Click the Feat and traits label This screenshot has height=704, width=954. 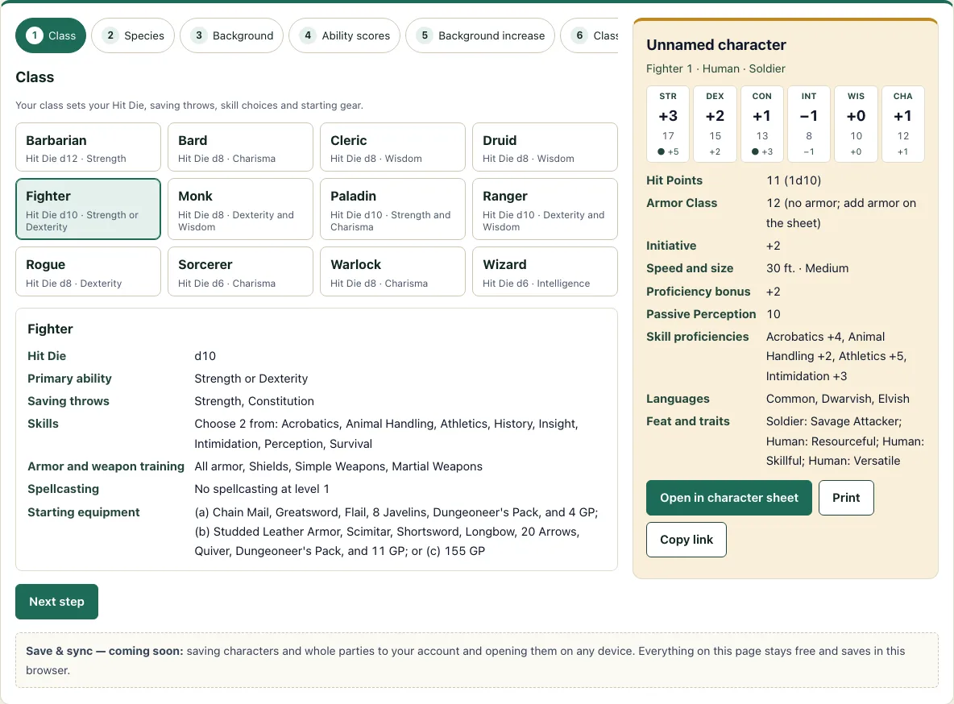tap(687, 421)
